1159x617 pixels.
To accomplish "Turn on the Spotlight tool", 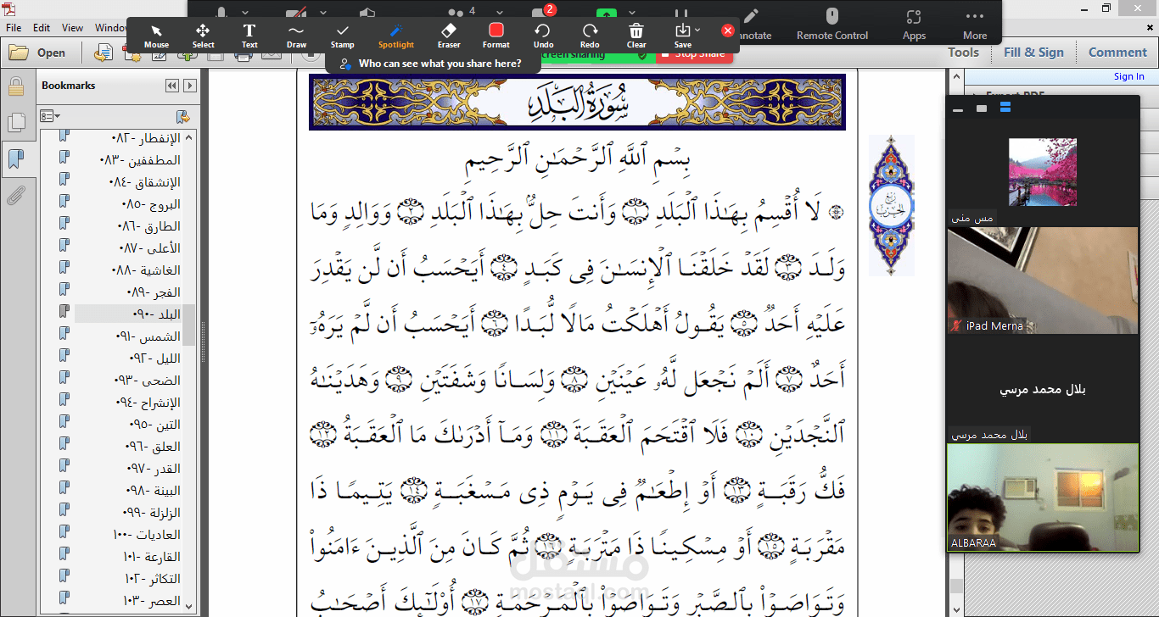I will (396, 36).
